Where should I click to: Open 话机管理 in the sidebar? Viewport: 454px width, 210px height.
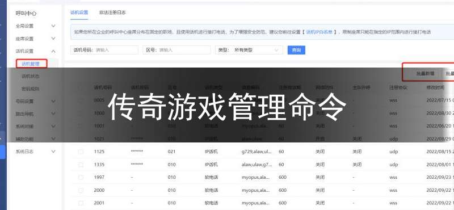click(x=31, y=64)
